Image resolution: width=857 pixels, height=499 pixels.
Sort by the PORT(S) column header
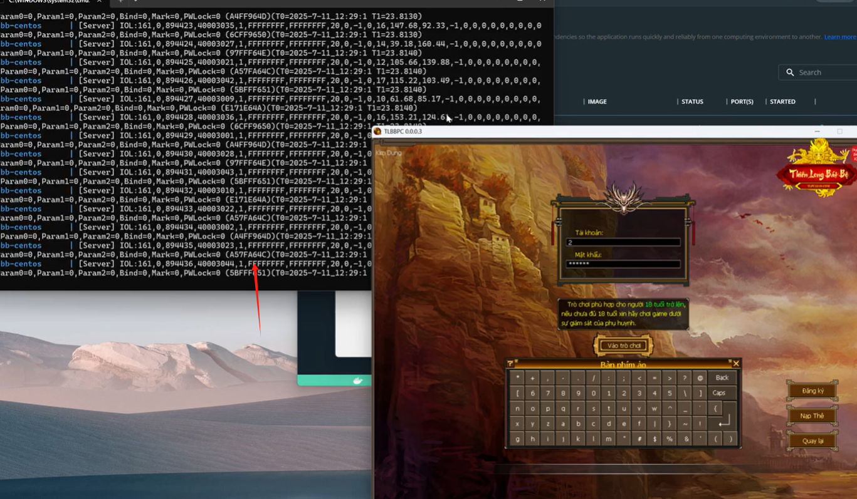click(742, 101)
